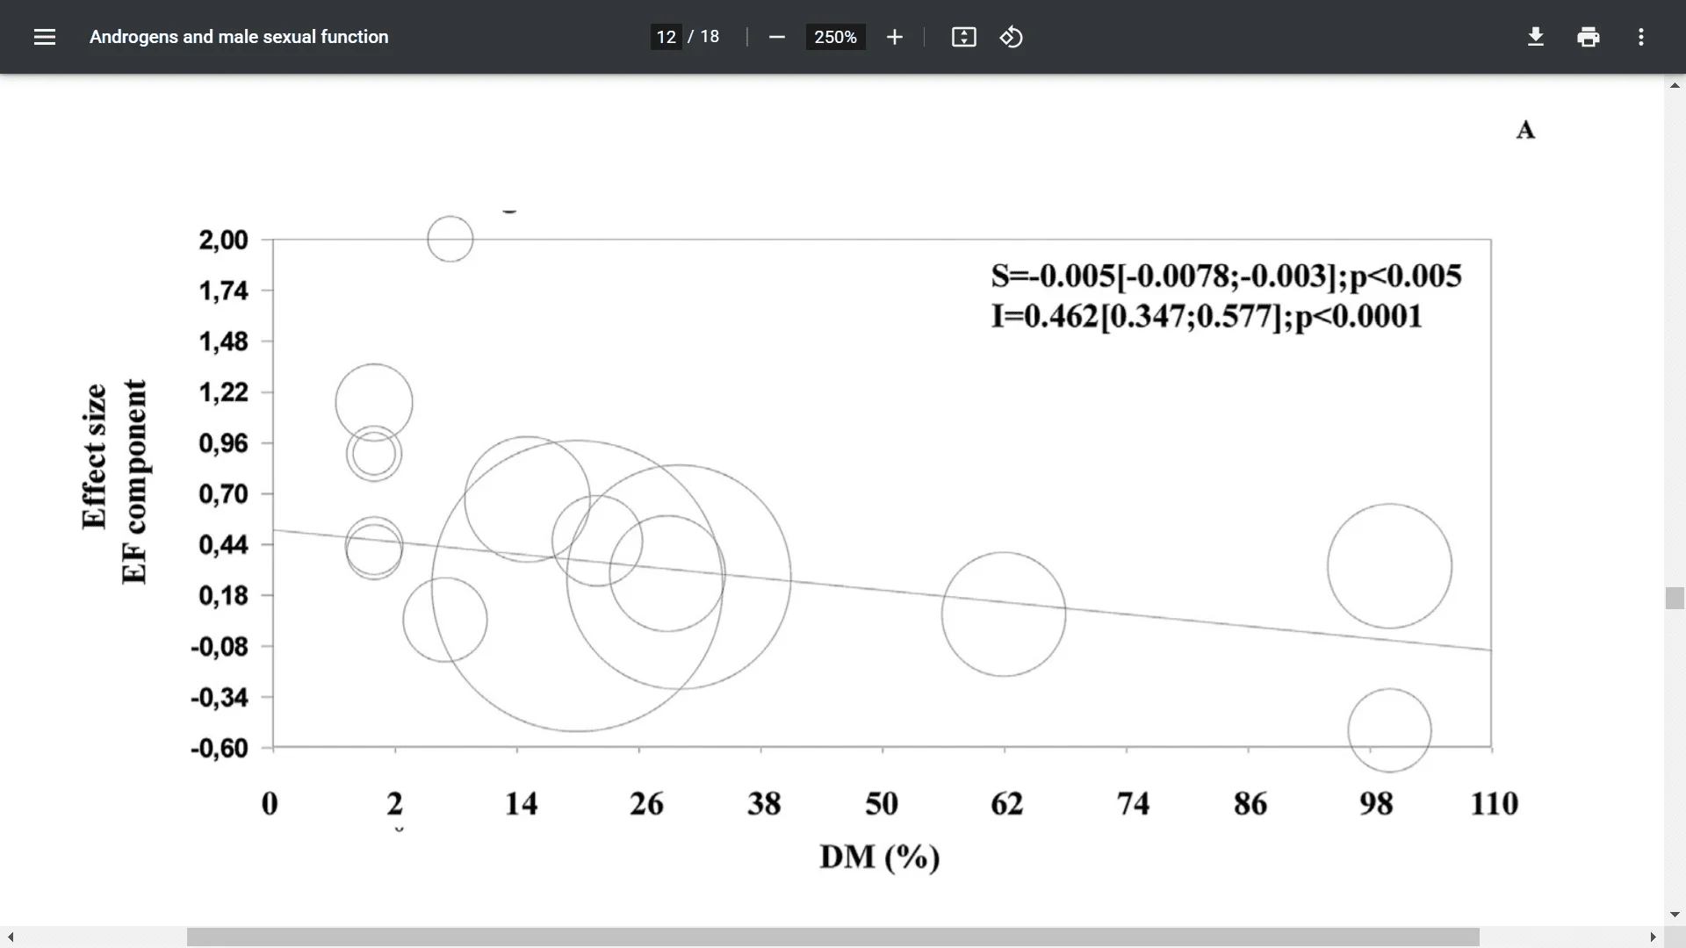The width and height of the screenshot is (1686, 948).
Task: Click the x-axis value '26'
Action: [646, 803]
